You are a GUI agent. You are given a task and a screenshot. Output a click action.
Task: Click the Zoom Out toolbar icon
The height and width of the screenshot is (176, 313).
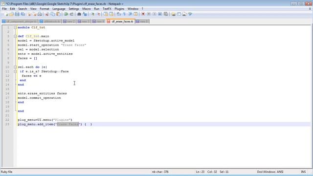(x=98, y=14)
